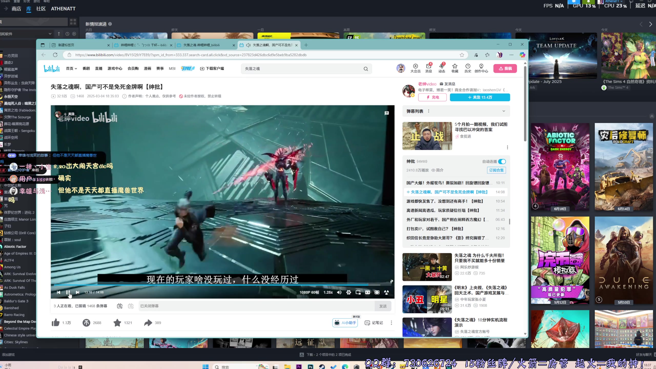This screenshot has height=369, width=656.
Task: Open video player settings gear
Action: coord(348,292)
